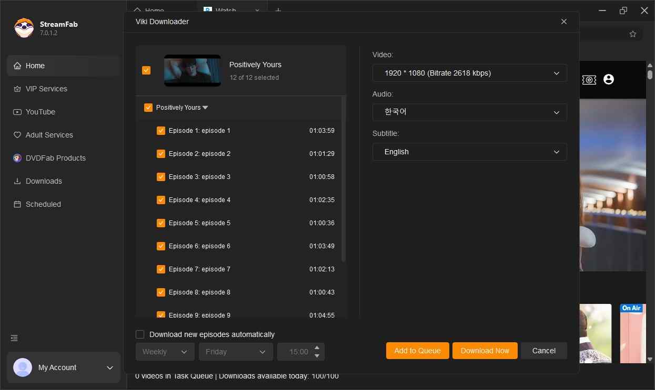Enable automatic download of new episodes

[140, 334]
